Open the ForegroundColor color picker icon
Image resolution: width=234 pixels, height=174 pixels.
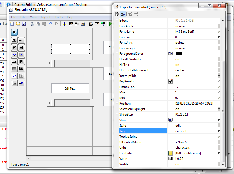click(170, 54)
